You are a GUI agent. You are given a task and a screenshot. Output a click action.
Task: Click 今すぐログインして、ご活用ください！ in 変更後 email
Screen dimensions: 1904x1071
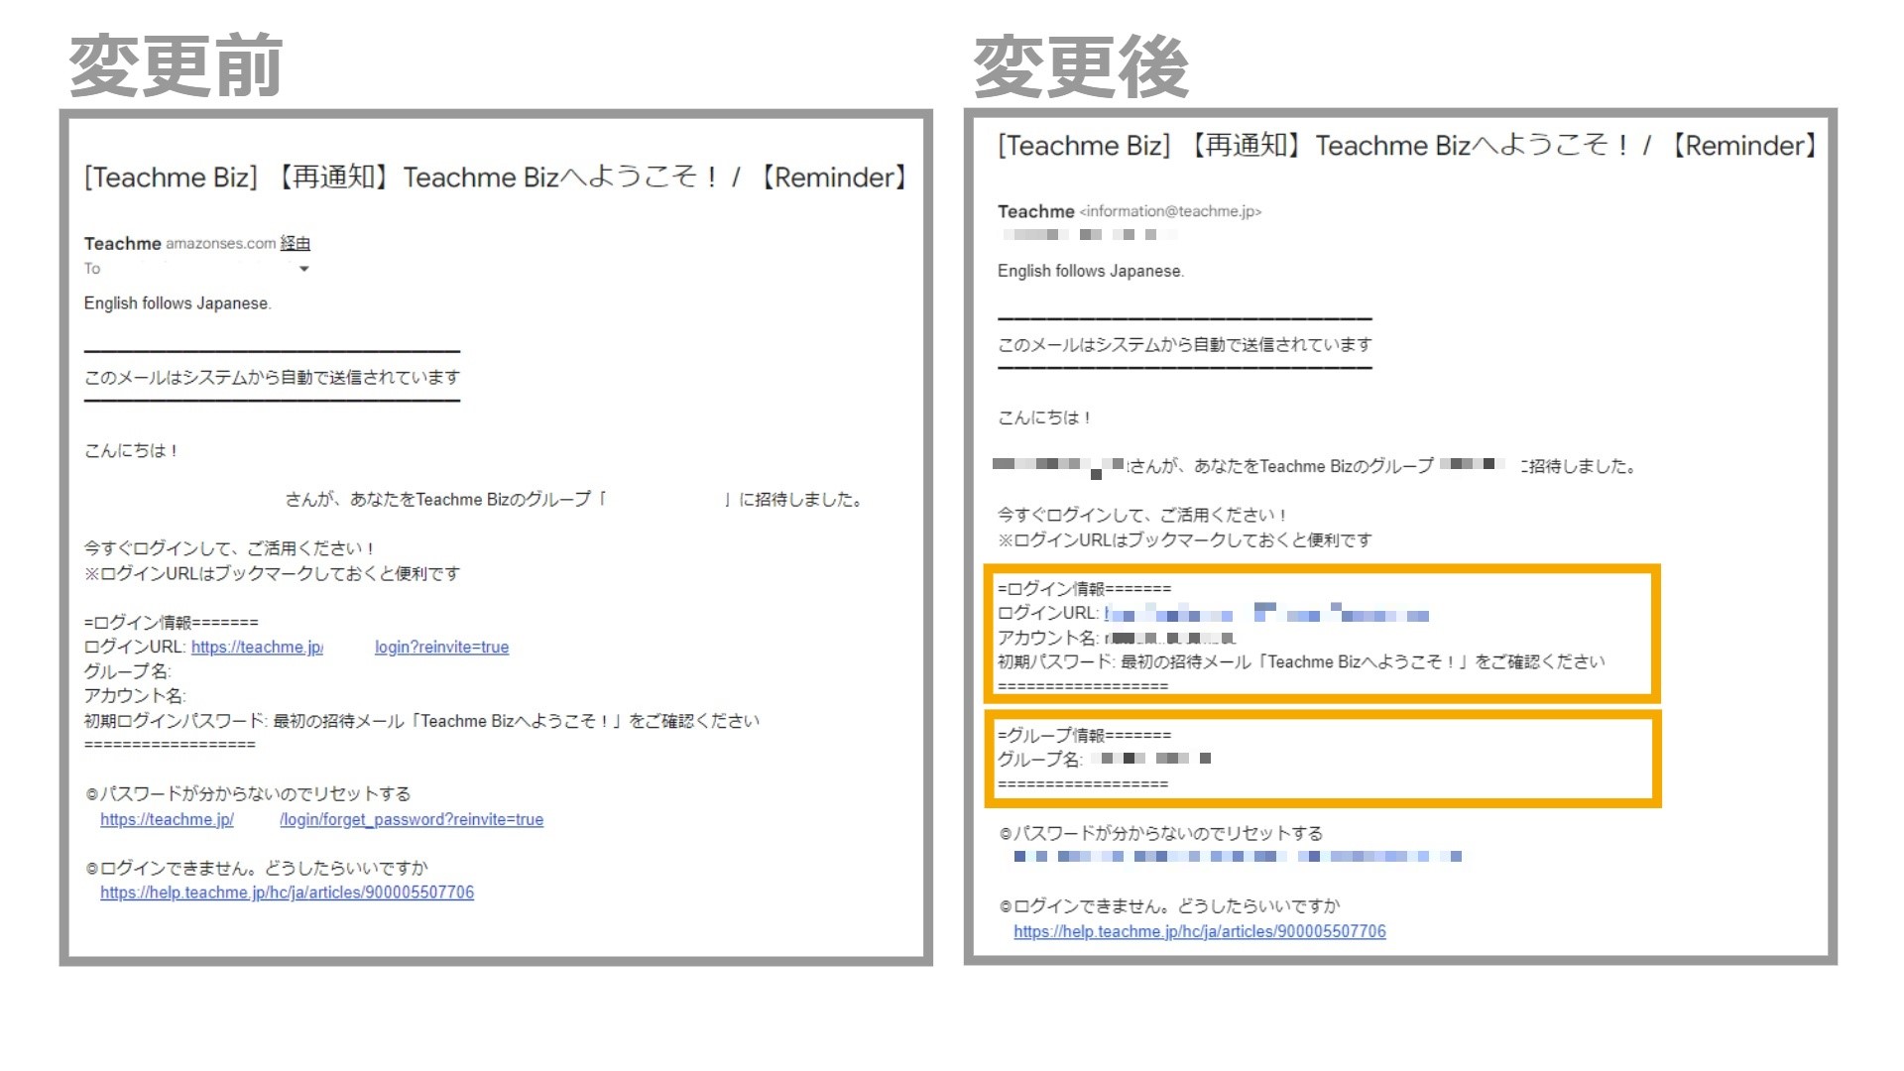coord(1142,515)
